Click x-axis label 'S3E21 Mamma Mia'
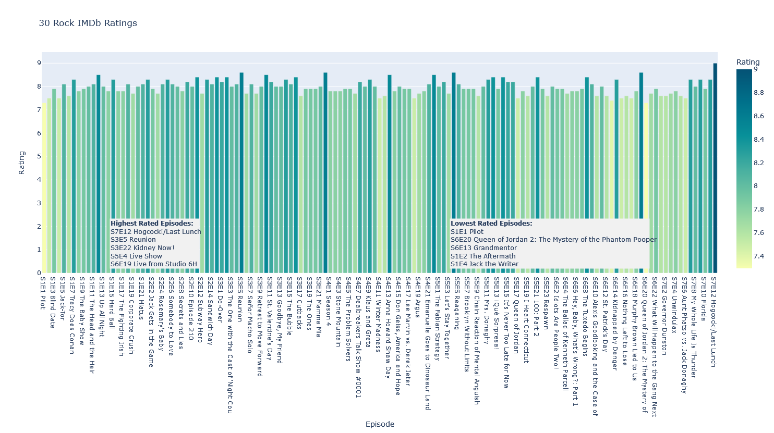774x433 pixels. coord(319,306)
